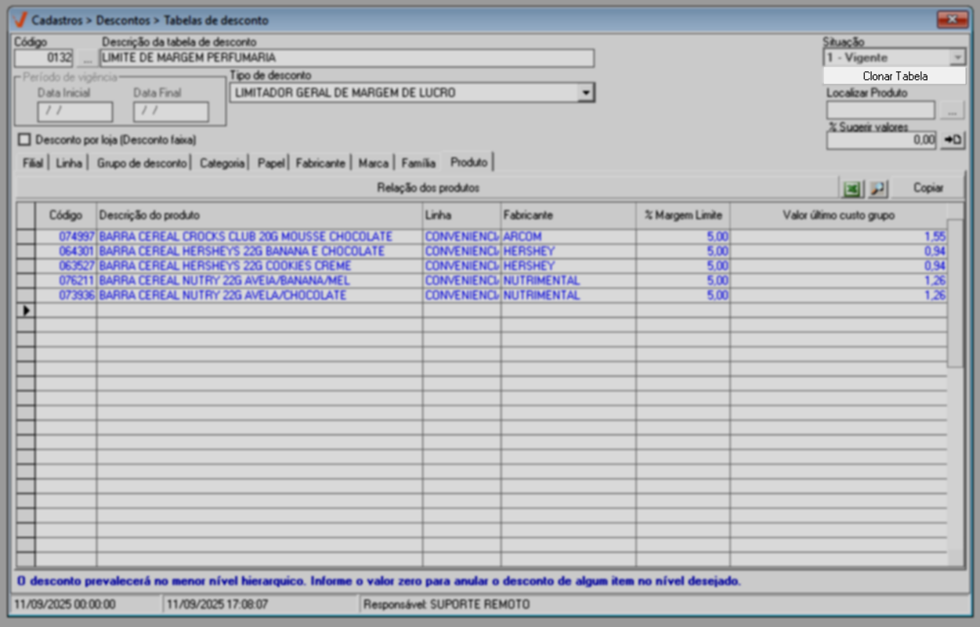The width and height of the screenshot is (980, 627).
Task: Click Clonar Tabela button
Action: click(x=895, y=76)
